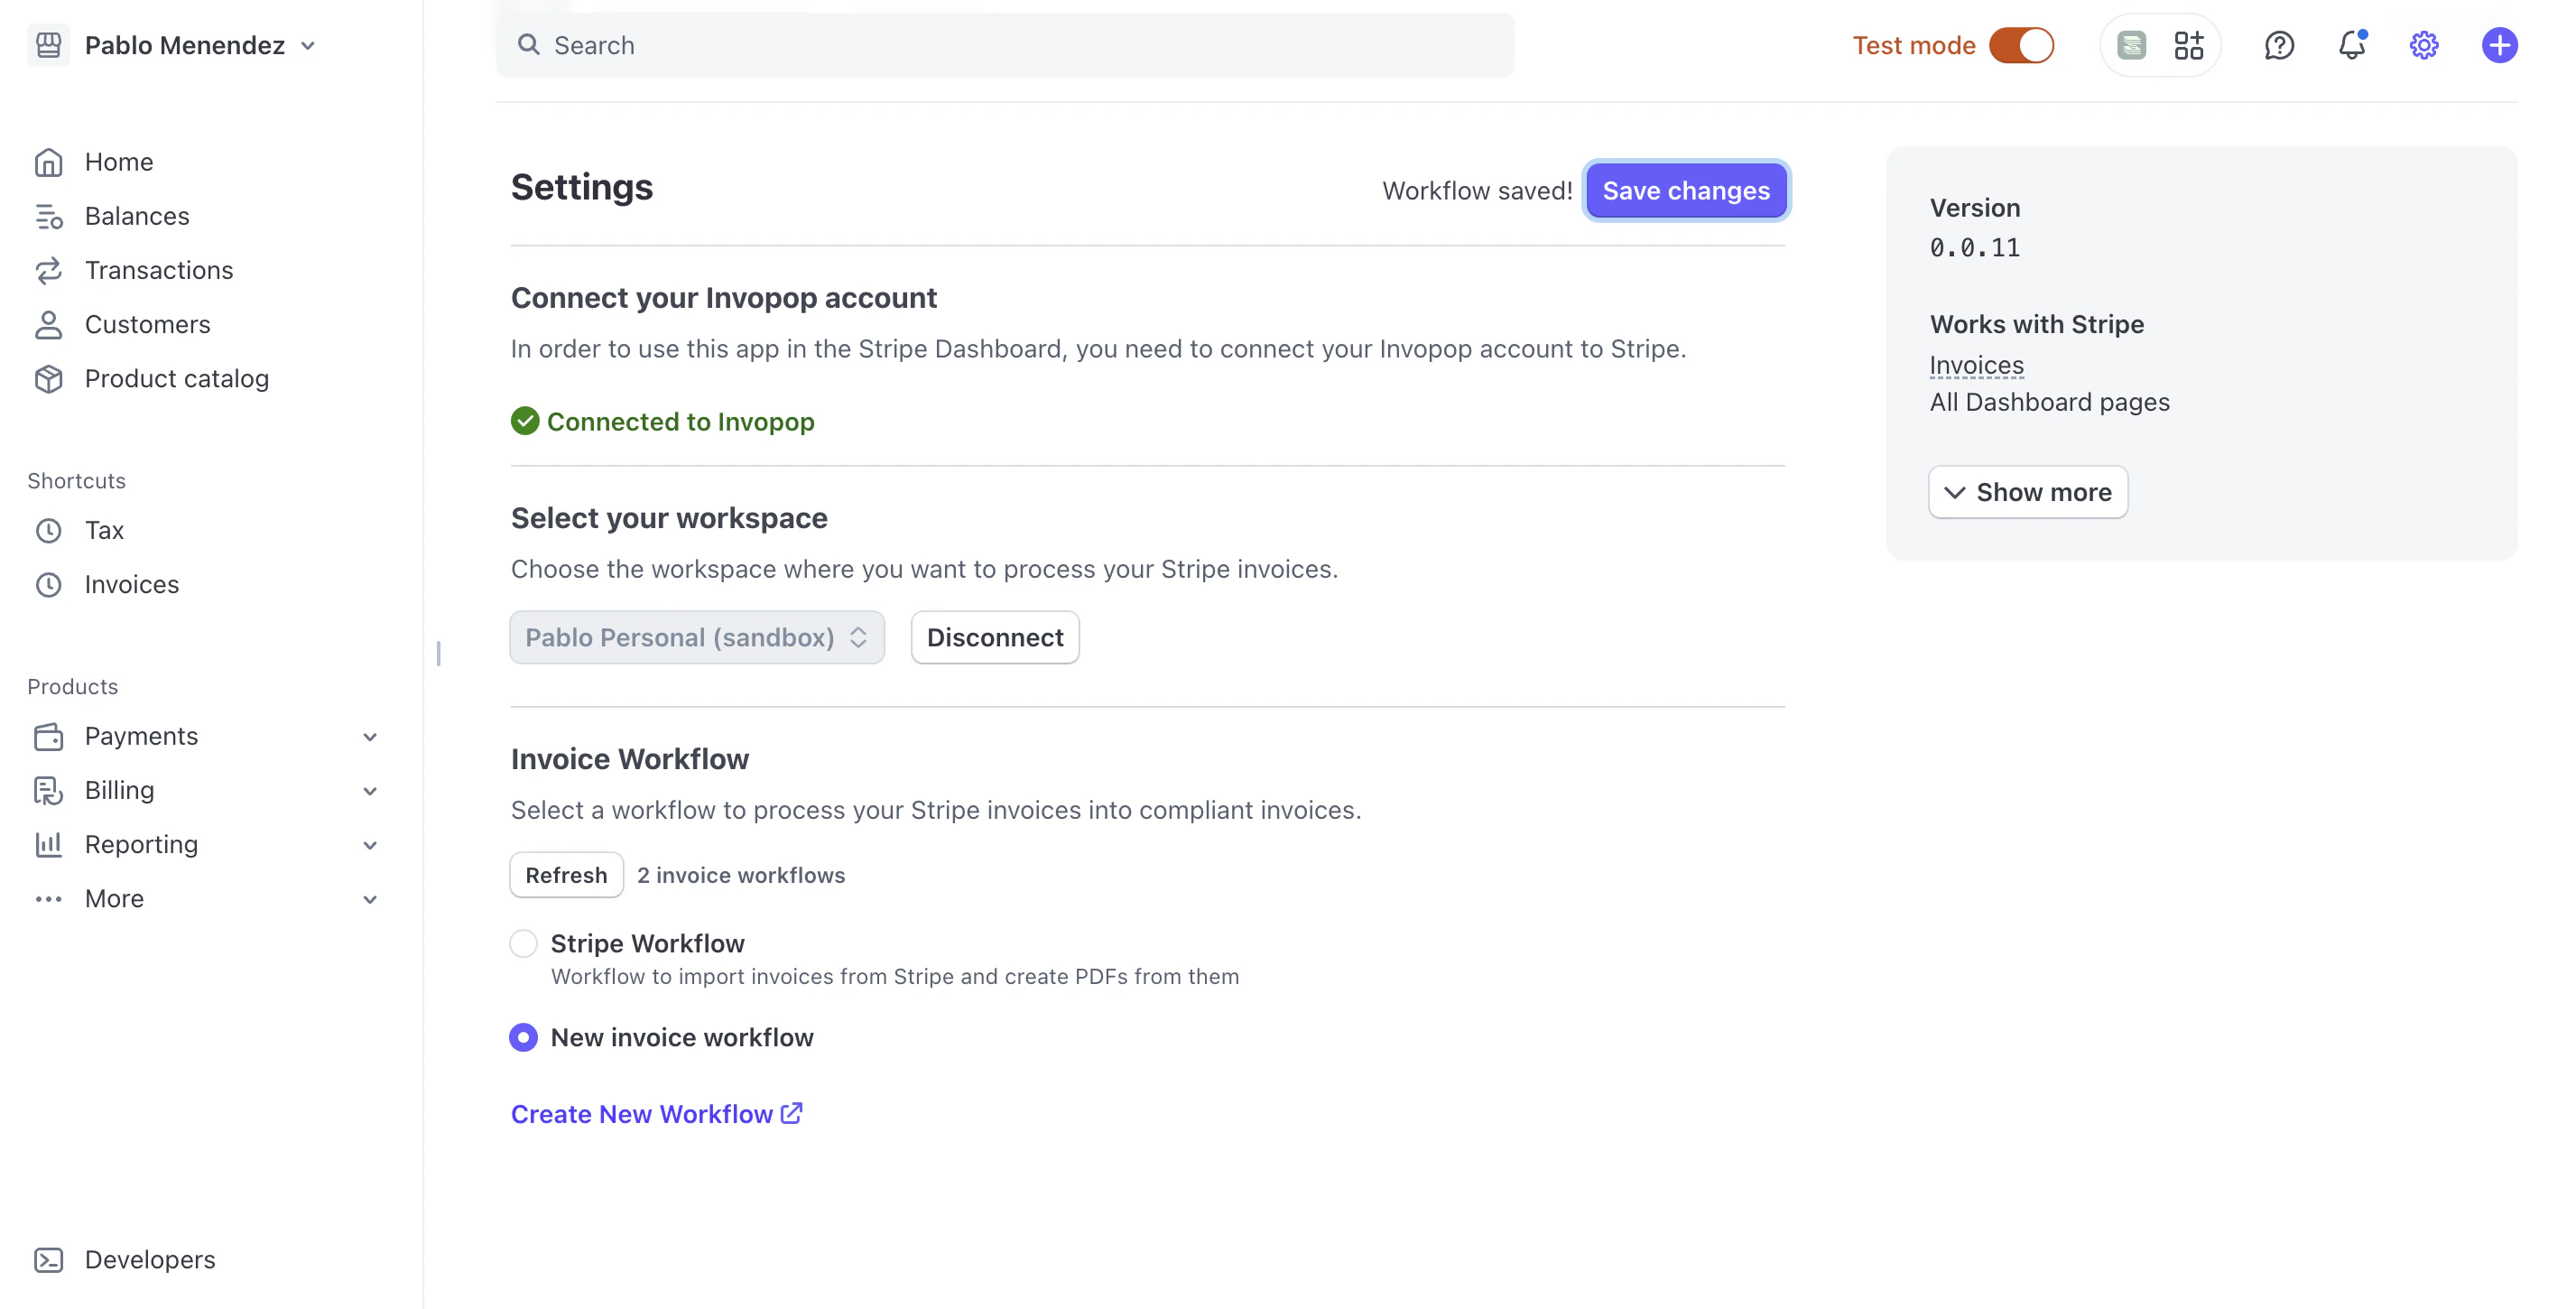
Task: Click the Invopop app icon in header
Action: pyautogui.click(x=2131, y=45)
